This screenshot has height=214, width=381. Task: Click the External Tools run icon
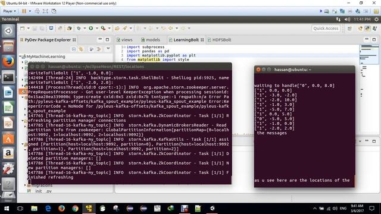(x=103, y=29)
